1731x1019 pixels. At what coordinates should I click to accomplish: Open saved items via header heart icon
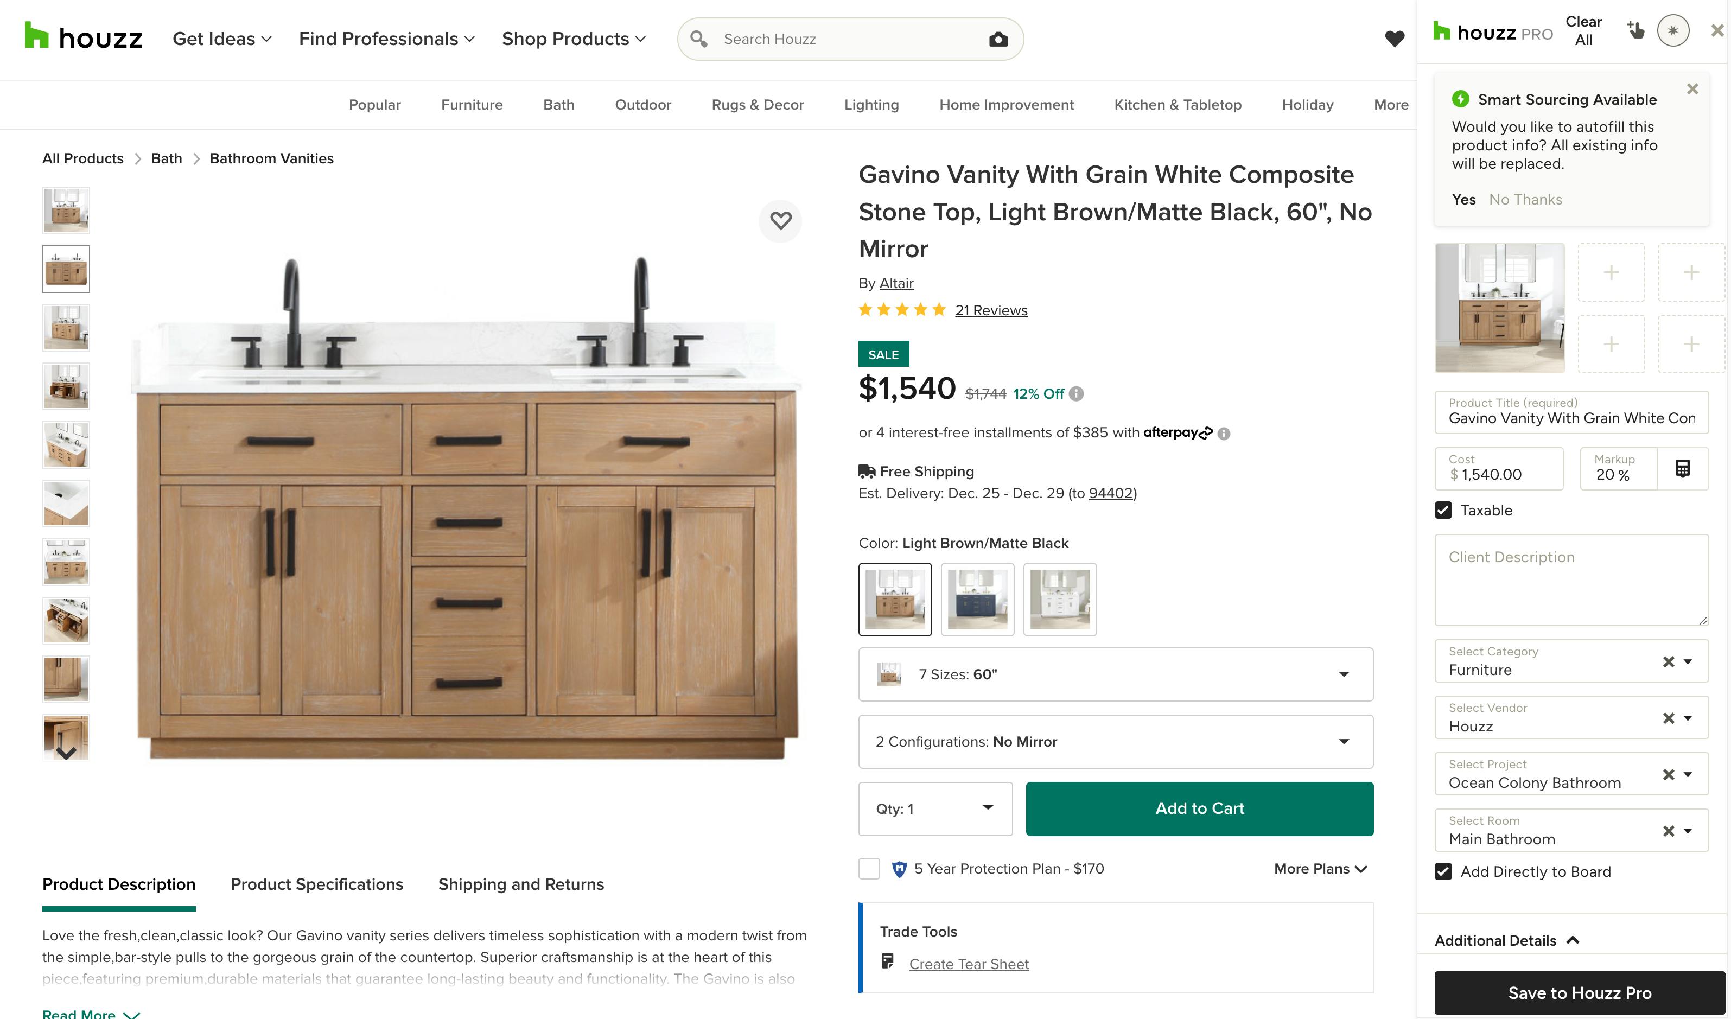(1395, 39)
